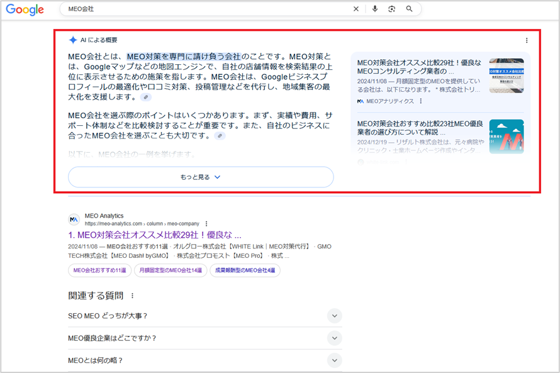This screenshot has width=560, height=373.
Task: Expand question SEO MEO どっちが大事？
Action: [x=205, y=316]
